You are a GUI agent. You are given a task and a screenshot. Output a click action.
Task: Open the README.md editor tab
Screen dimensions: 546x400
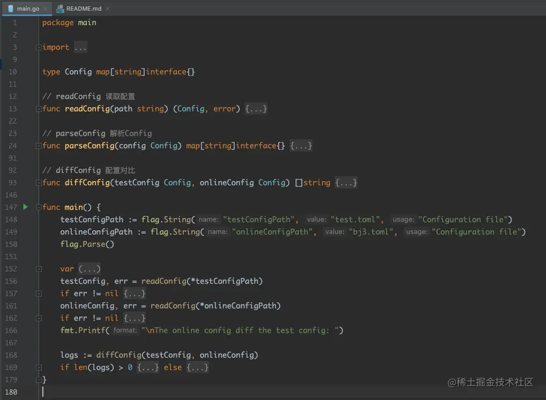[84, 9]
